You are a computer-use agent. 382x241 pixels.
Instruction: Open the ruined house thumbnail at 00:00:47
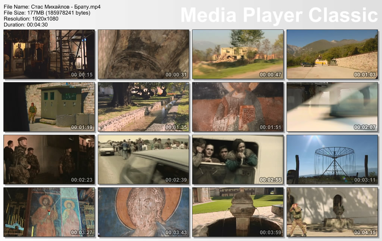238,54
